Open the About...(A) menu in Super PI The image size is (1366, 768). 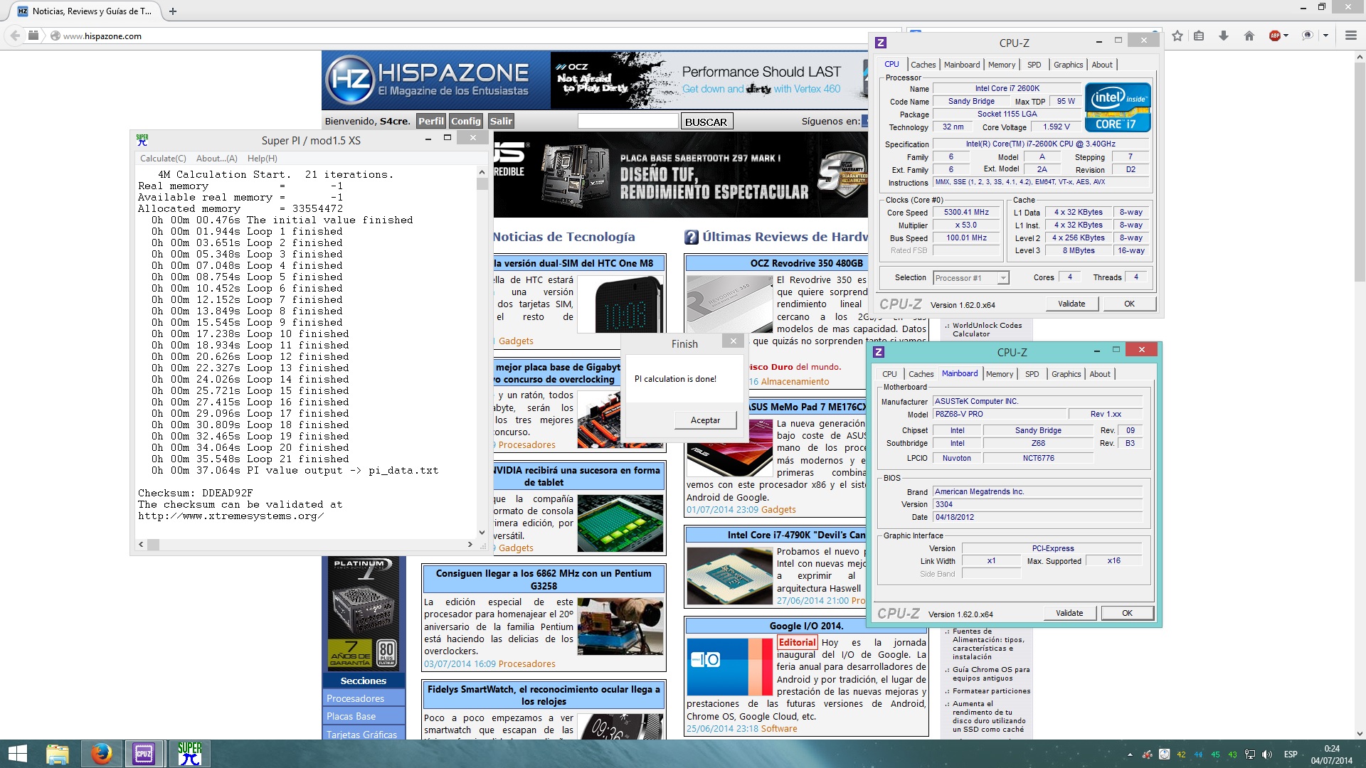click(217, 159)
